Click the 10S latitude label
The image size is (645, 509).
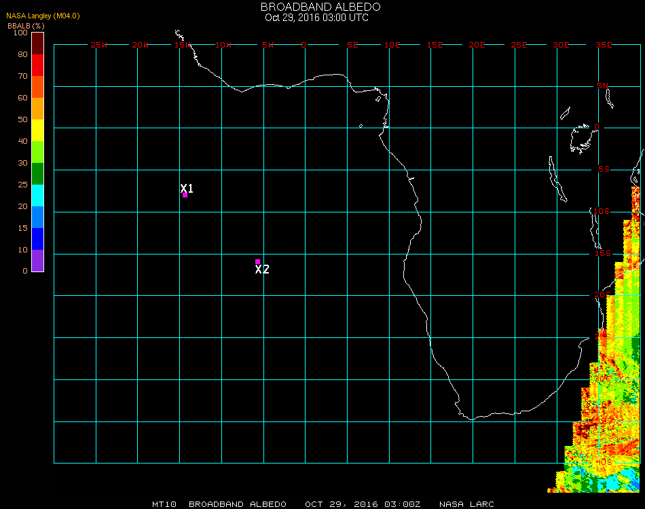[602, 211]
